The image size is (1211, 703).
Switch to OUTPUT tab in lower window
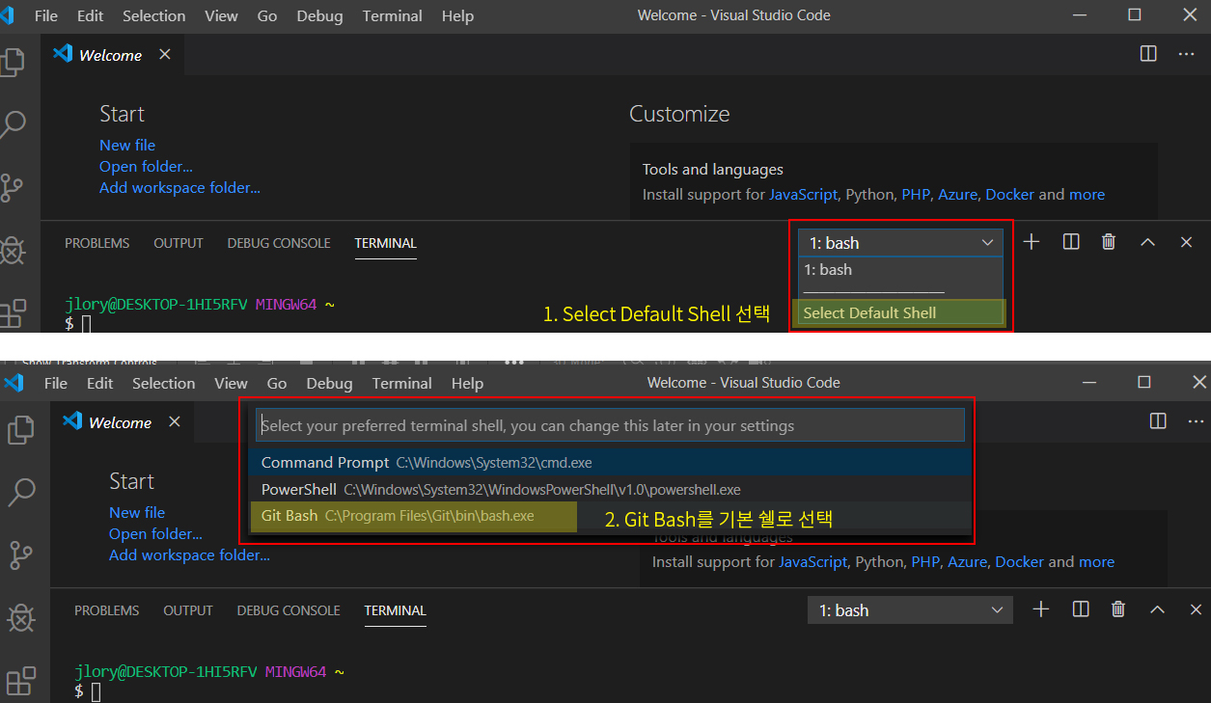[x=188, y=610]
